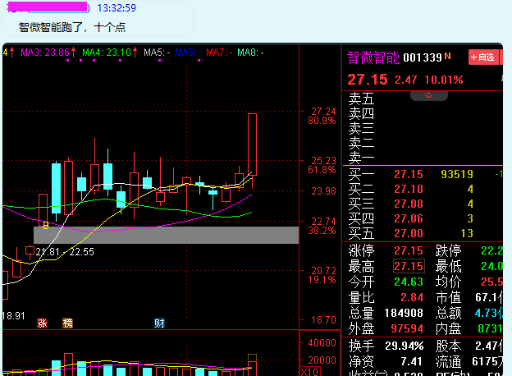Screen dimensions: 512x376
Task: Click the MA7 indicator label
Action: (219, 53)
